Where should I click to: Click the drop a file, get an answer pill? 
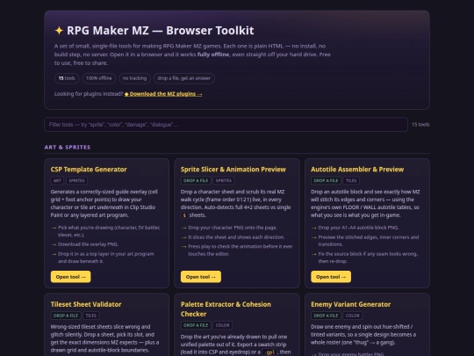184,78
